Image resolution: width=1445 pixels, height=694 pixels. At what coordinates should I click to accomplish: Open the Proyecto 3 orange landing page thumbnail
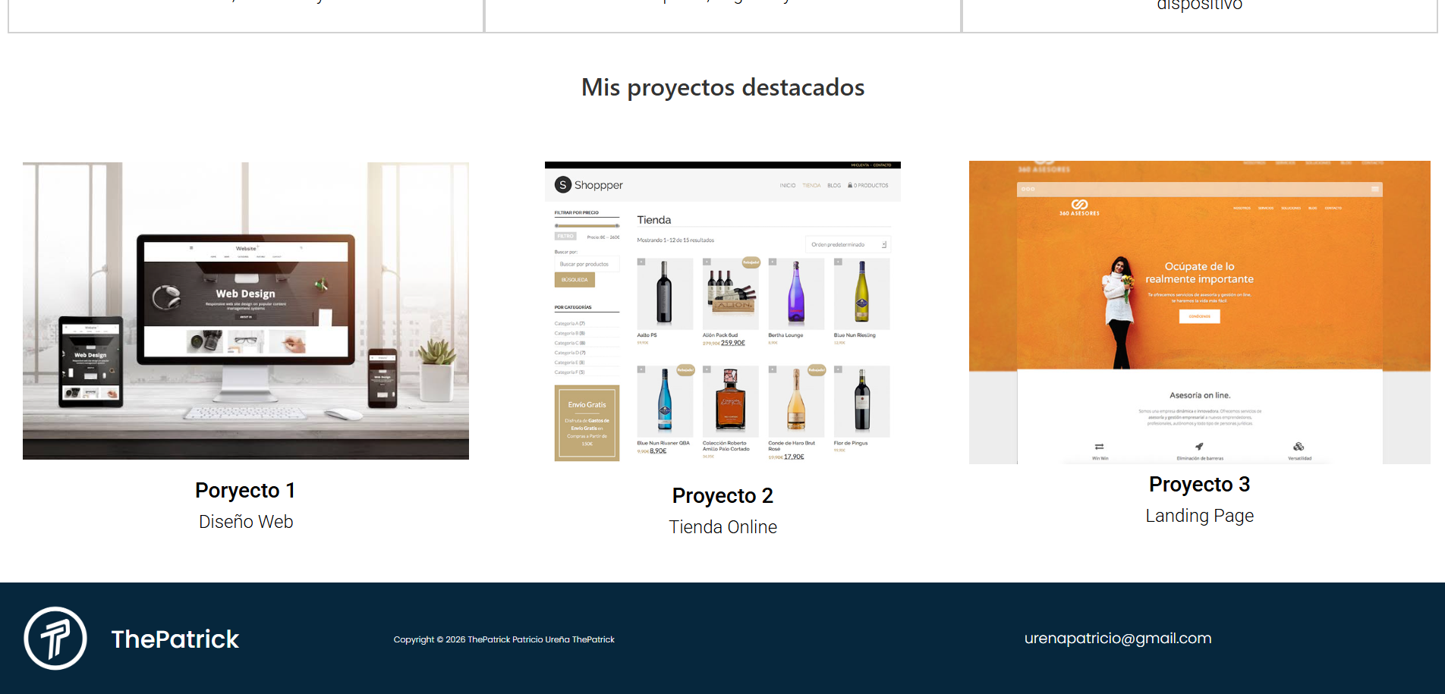point(1200,312)
